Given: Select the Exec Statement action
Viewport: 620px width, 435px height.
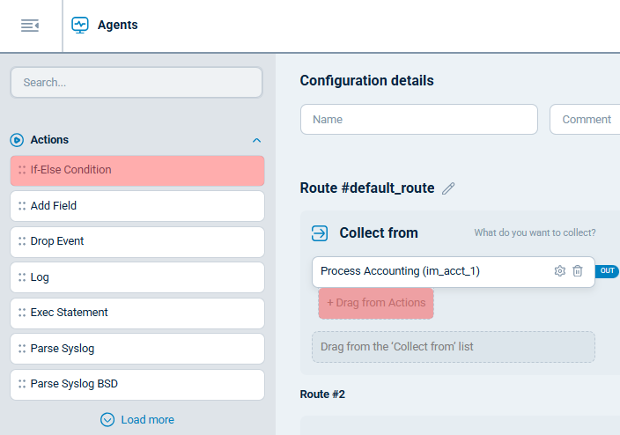Looking at the screenshot, I should tap(137, 313).
